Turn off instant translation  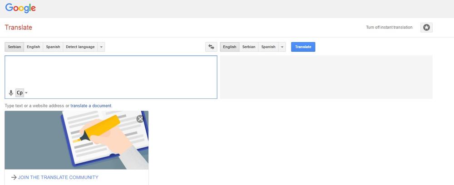(389, 28)
